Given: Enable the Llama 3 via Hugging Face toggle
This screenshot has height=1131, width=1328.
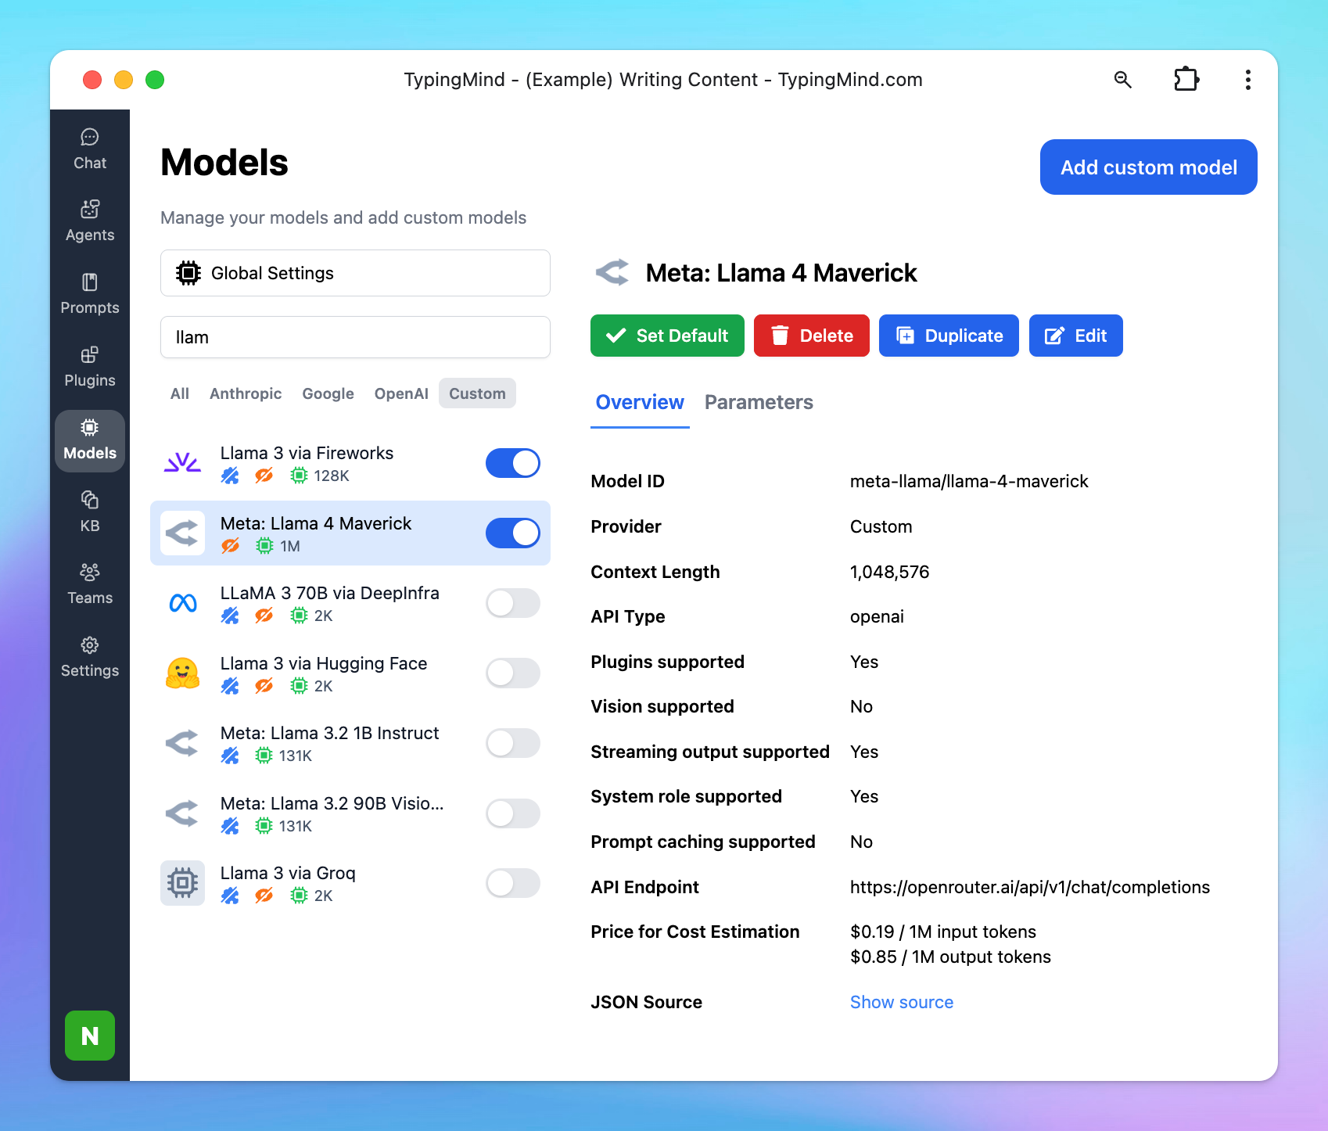Looking at the screenshot, I should (513, 673).
